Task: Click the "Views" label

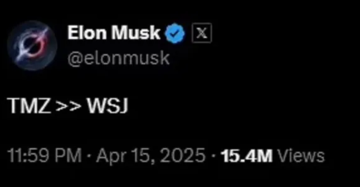Action: coord(301,155)
